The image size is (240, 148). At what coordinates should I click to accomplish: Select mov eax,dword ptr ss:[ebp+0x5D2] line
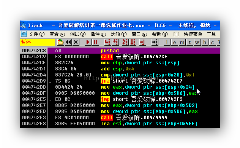pos(149,105)
